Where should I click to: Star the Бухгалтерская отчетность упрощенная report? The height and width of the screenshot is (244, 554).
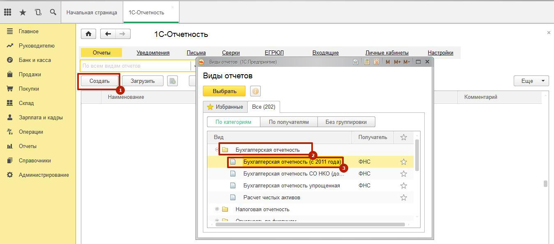tap(403, 186)
